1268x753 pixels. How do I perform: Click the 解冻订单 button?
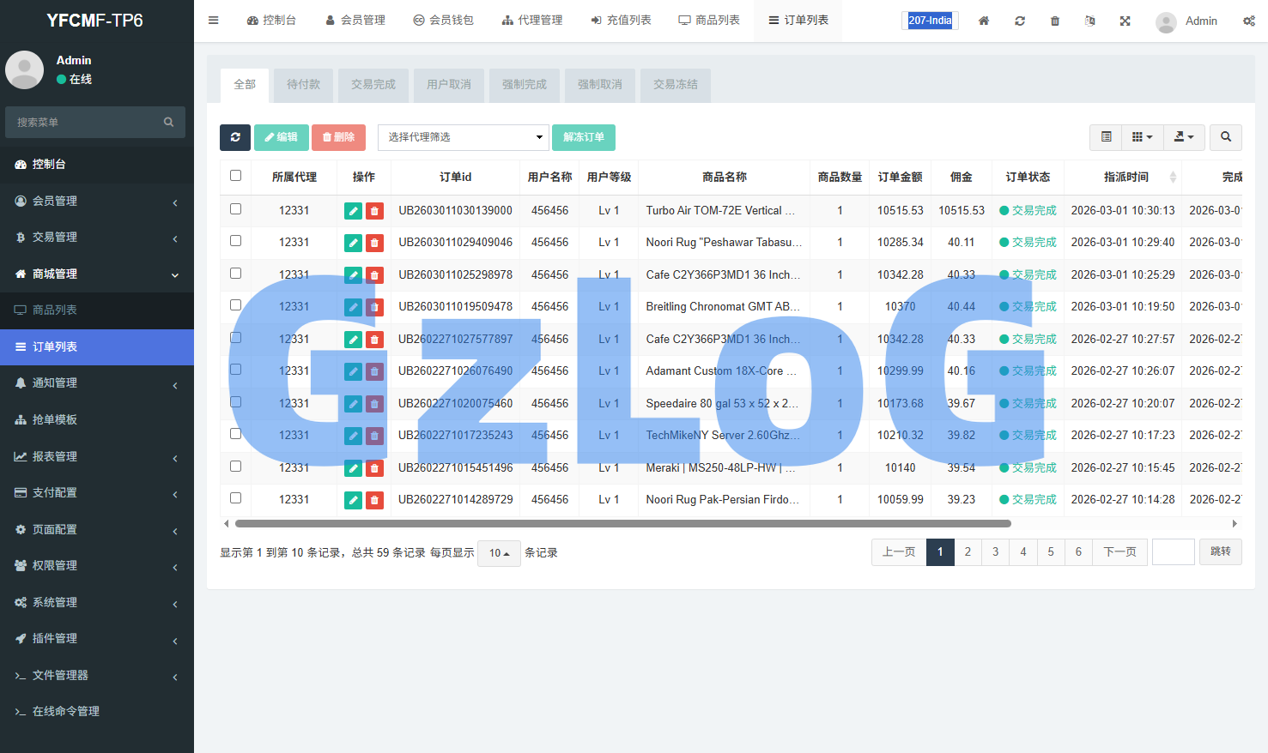pyautogui.click(x=584, y=137)
